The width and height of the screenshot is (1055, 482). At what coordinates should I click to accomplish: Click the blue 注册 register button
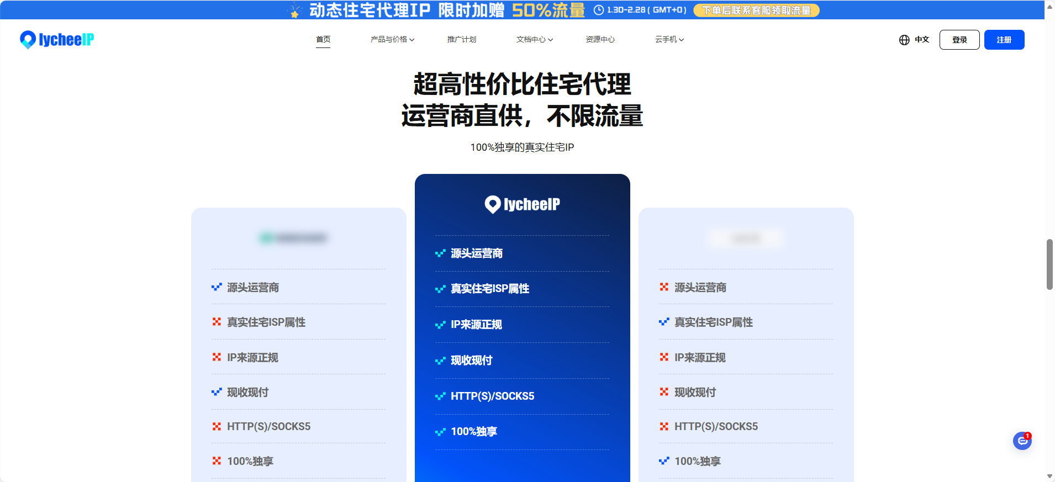(x=1004, y=40)
